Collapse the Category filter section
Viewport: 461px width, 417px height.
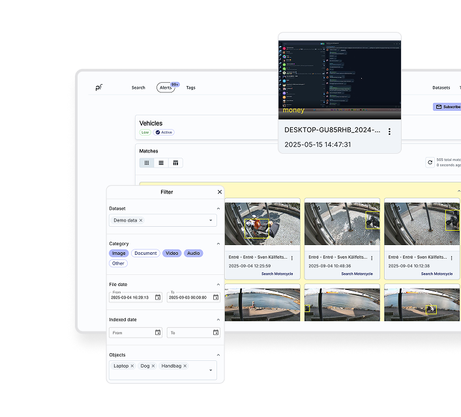218,244
